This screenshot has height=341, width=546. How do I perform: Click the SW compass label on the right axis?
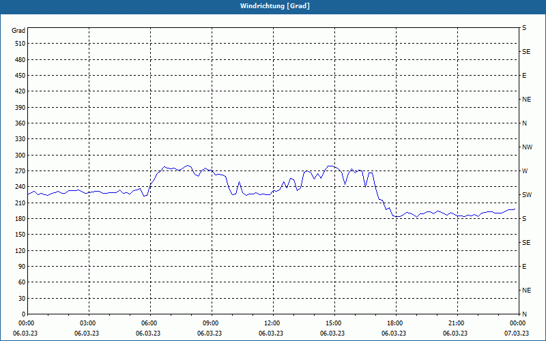click(527, 195)
